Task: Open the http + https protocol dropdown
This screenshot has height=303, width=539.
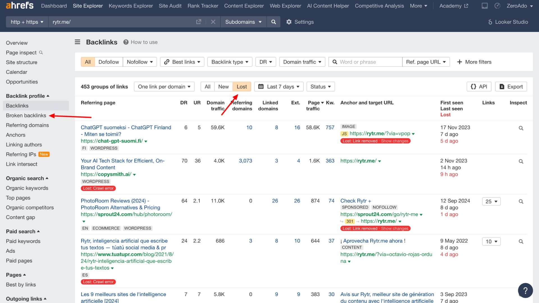Action: [x=27, y=22]
